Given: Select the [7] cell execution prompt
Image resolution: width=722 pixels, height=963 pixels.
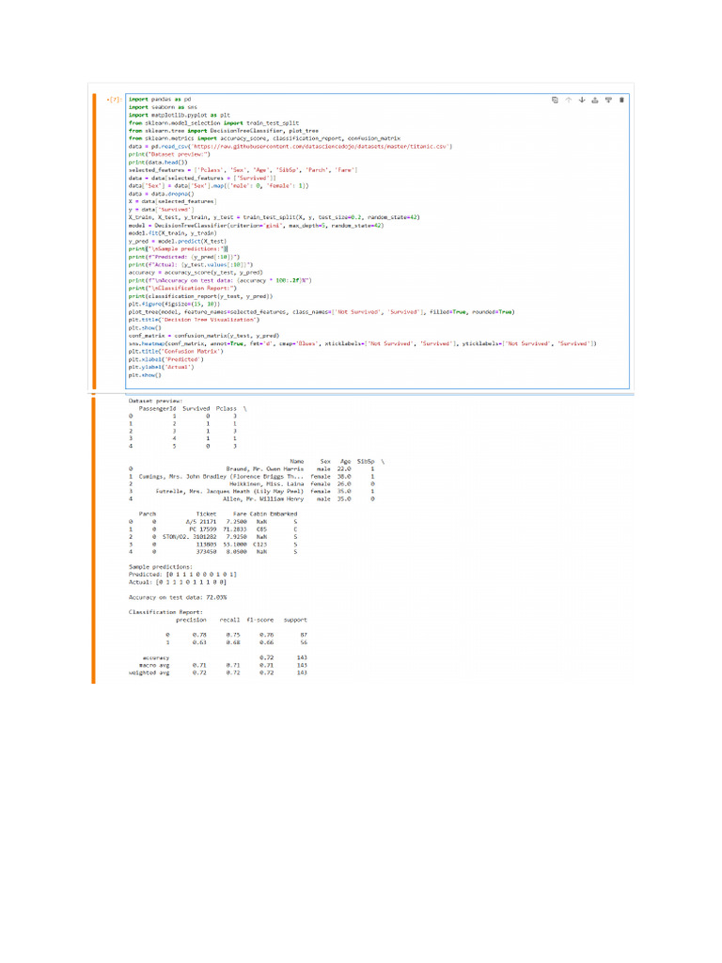Looking at the screenshot, I should [114, 100].
